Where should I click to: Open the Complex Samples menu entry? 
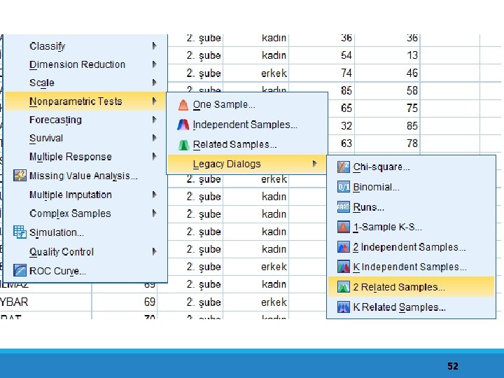[x=85, y=213]
